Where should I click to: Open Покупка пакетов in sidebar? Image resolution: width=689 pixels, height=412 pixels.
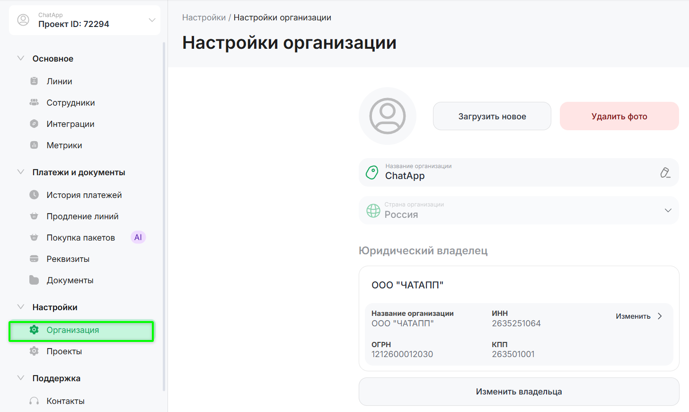[x=81, y=238]
